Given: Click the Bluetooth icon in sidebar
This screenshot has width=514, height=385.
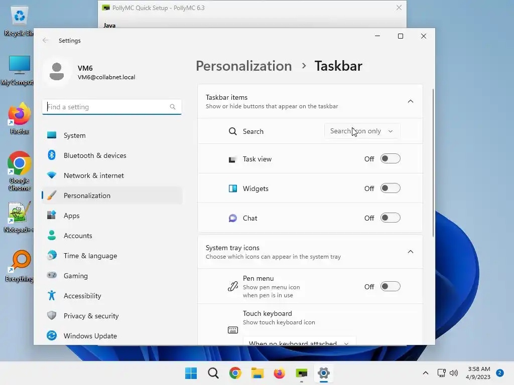Looking at the screenshot, I should click(52, 155).
